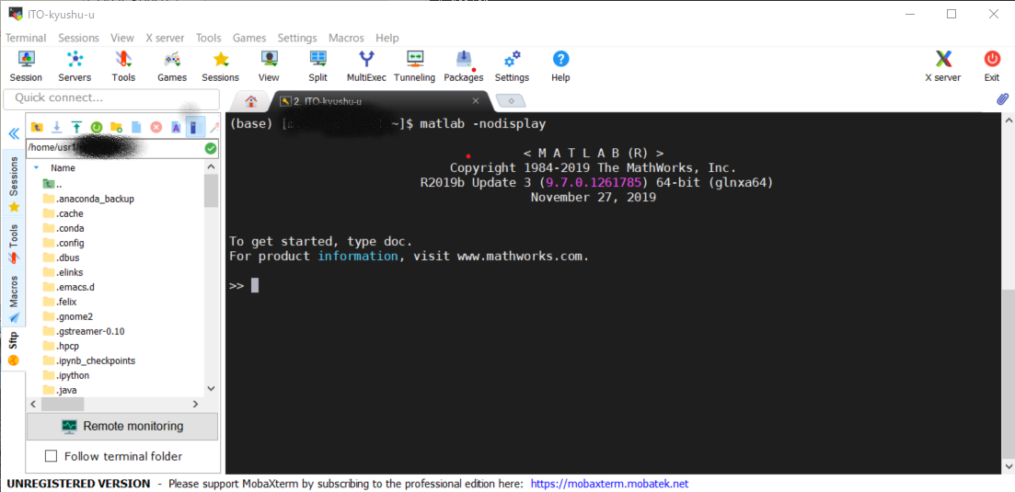Image resolution: width=1015 pixels, height=492 pixels.
Task: Create a new file via SFTP toolbar icon
Action: coord(136,127)
